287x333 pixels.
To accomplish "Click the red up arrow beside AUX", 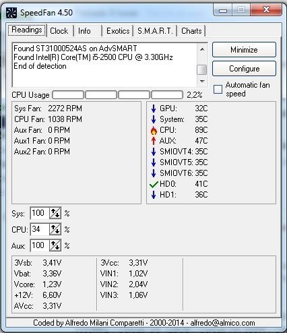I will pyautogui.click(x=154, y=141).
